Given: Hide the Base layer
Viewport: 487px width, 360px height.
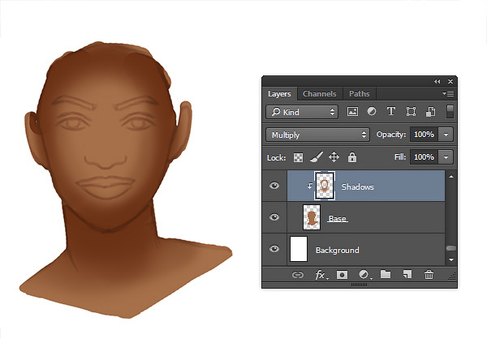Looking at the screenshot, I should [x=274, y=217].
